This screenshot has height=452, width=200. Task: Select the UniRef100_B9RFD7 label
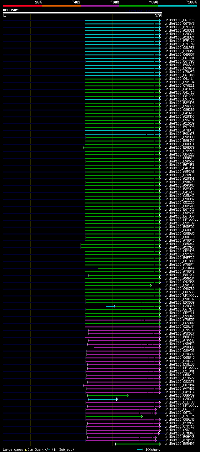pyautogui.click(x=179, y=227)
